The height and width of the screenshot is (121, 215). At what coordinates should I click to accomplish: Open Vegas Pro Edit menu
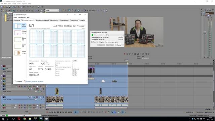click(5, 4)
